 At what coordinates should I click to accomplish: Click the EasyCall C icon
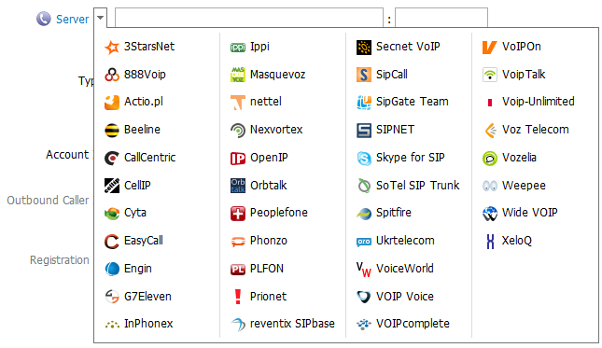click(112, 242)
